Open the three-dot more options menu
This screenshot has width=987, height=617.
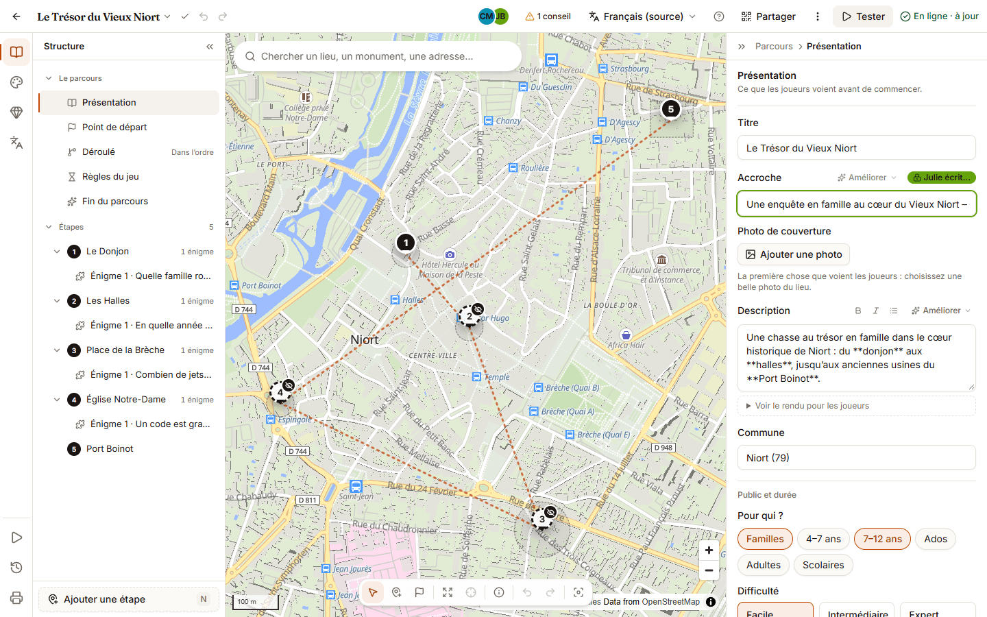coord(817,16)
